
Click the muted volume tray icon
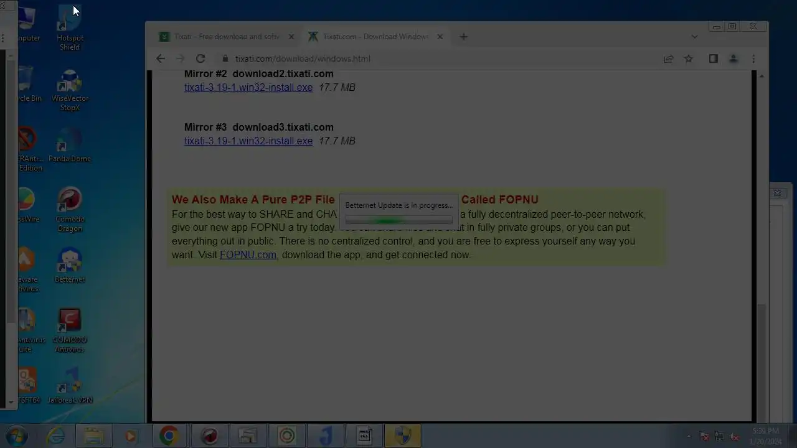coord(735,437)
